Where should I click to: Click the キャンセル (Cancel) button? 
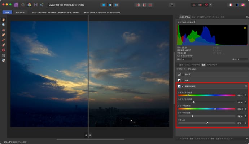click(x=20, y=12)
